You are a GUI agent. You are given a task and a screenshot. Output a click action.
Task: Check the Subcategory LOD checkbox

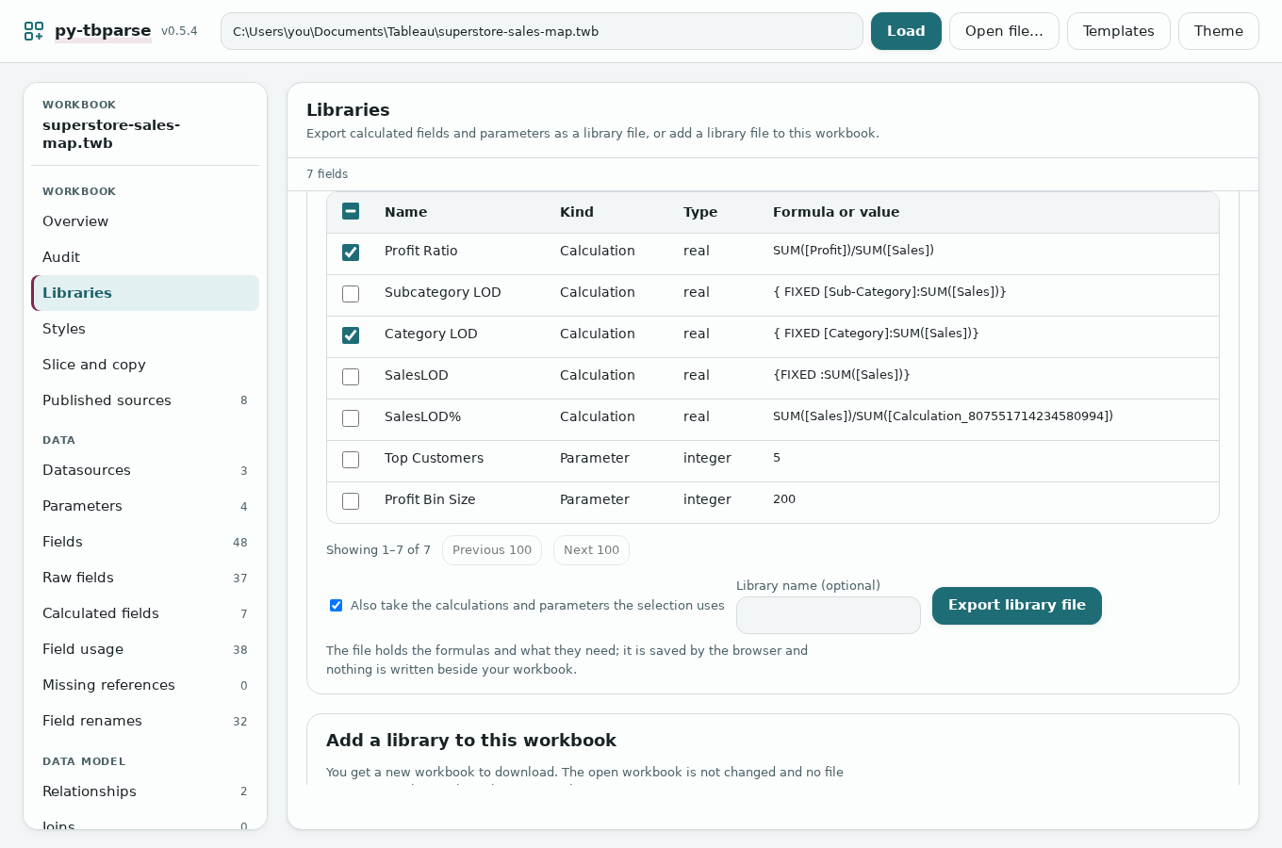(x=351, y=294)
